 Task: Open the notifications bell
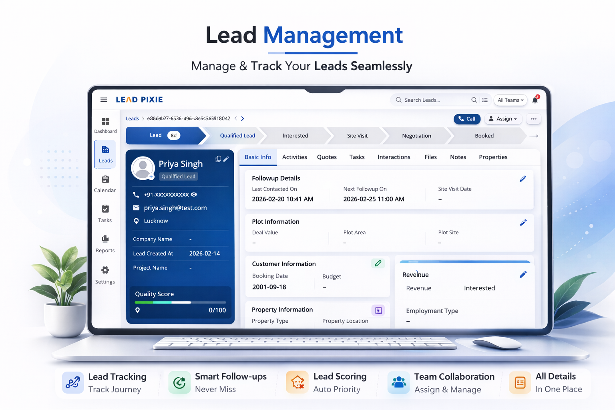pyautogui.click(x=535, y=100)
